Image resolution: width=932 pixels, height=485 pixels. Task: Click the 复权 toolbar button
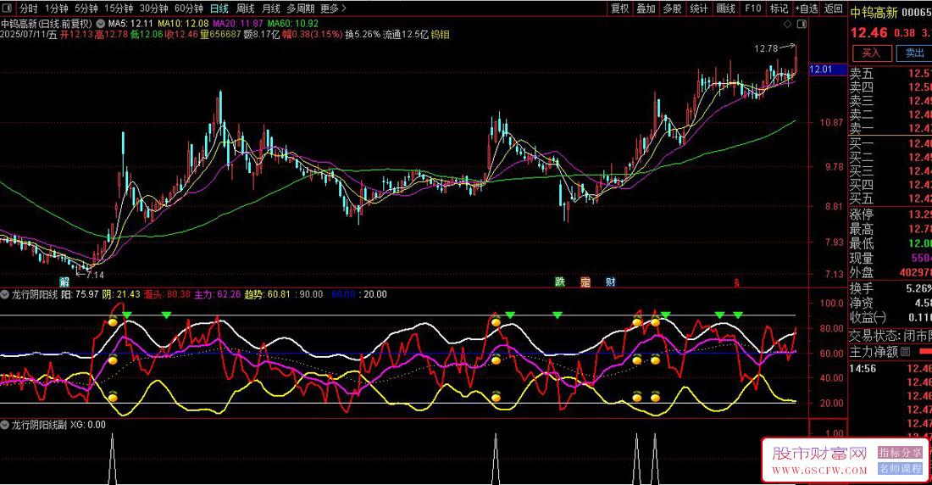(620, 8)
